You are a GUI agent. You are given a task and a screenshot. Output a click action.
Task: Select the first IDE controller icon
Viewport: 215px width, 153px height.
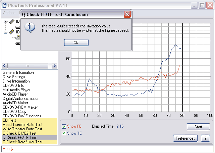coord(12,21)
